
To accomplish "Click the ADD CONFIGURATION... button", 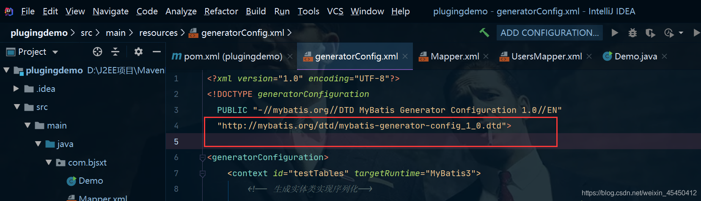I will pos(550,33).
